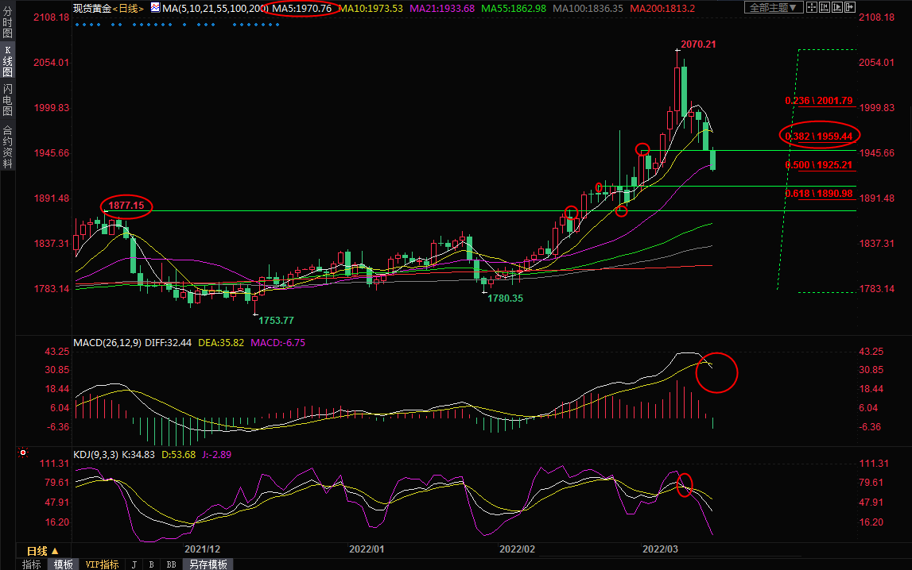The width and height of the screenshot is (912, 570).
Task: Click the MA5:1970.76 moving average label
Action: [301, 8]
